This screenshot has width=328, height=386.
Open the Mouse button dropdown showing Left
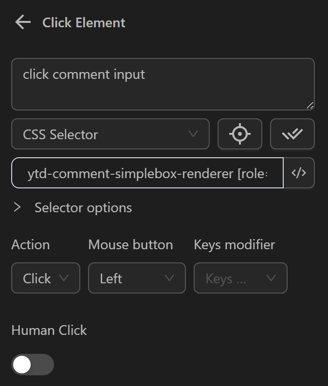pos(136,278)
